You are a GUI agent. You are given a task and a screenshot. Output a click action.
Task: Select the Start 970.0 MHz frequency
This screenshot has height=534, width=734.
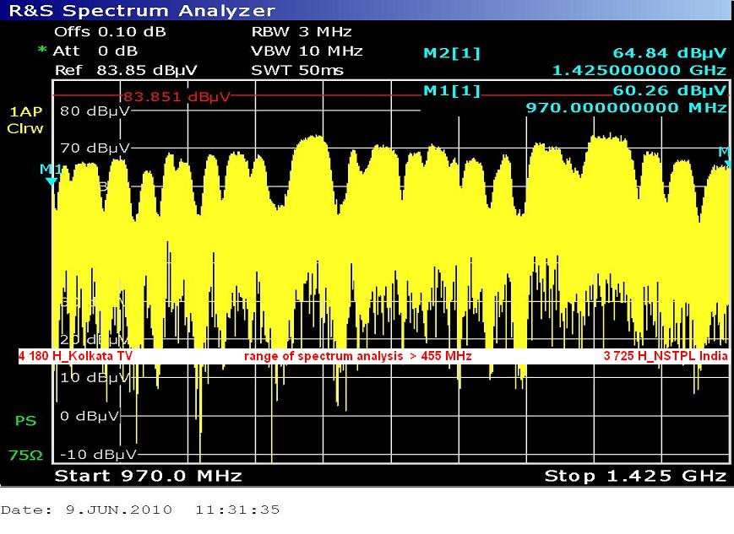coord(148,476)
